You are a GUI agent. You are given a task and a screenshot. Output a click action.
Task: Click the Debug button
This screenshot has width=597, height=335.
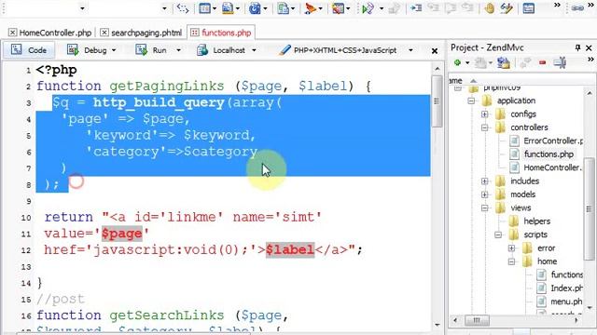tap(87, 50)
